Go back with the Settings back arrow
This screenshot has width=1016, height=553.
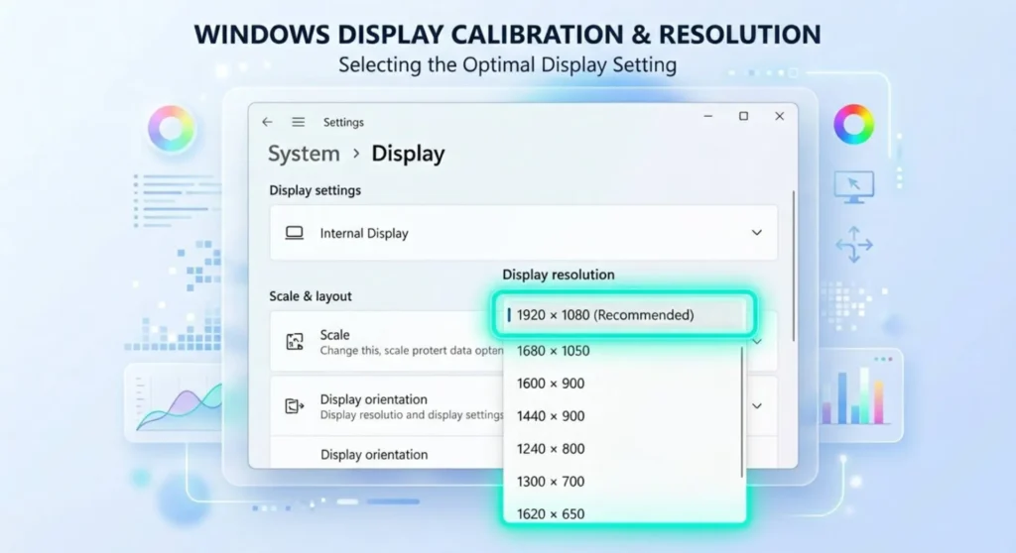coord(267,122)
